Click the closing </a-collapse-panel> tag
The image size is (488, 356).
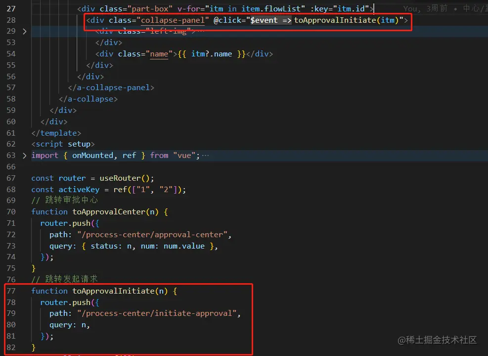click(x=111, y=88)
